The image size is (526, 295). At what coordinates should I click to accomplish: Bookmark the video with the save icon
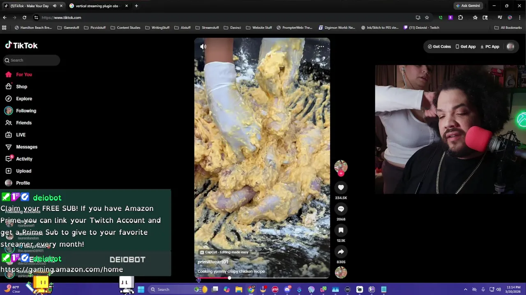[341, 230]
